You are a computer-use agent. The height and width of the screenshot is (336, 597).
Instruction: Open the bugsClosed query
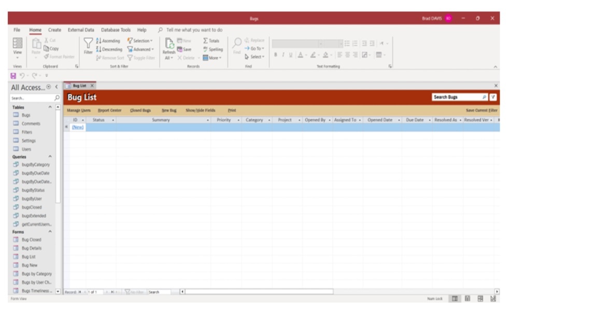(32, 207)
